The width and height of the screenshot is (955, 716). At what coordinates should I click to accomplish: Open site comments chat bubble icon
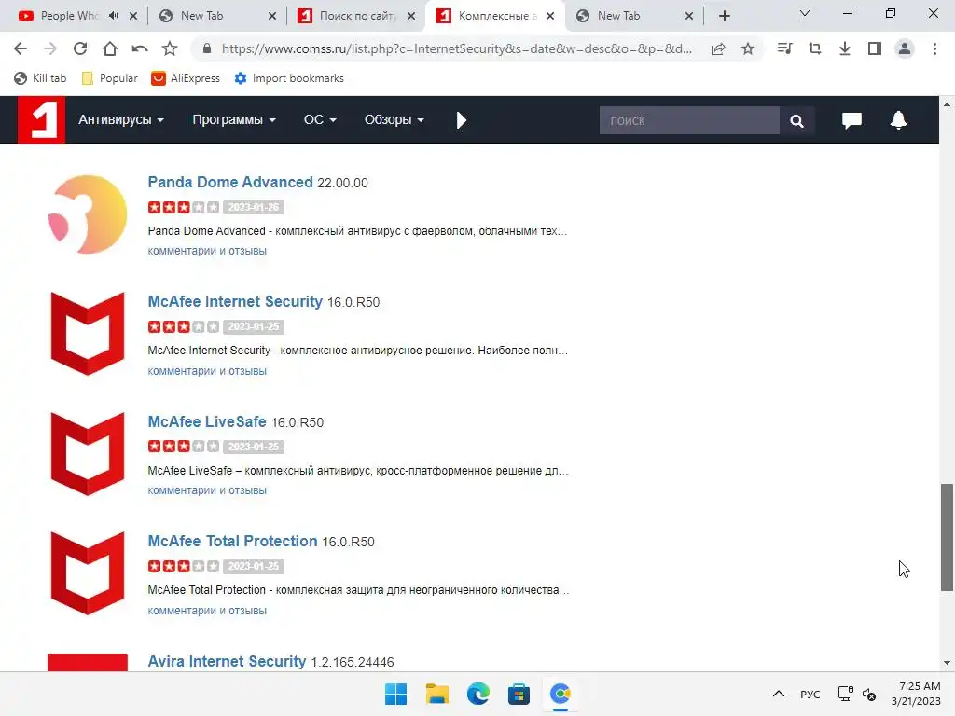tap(851, 120)
